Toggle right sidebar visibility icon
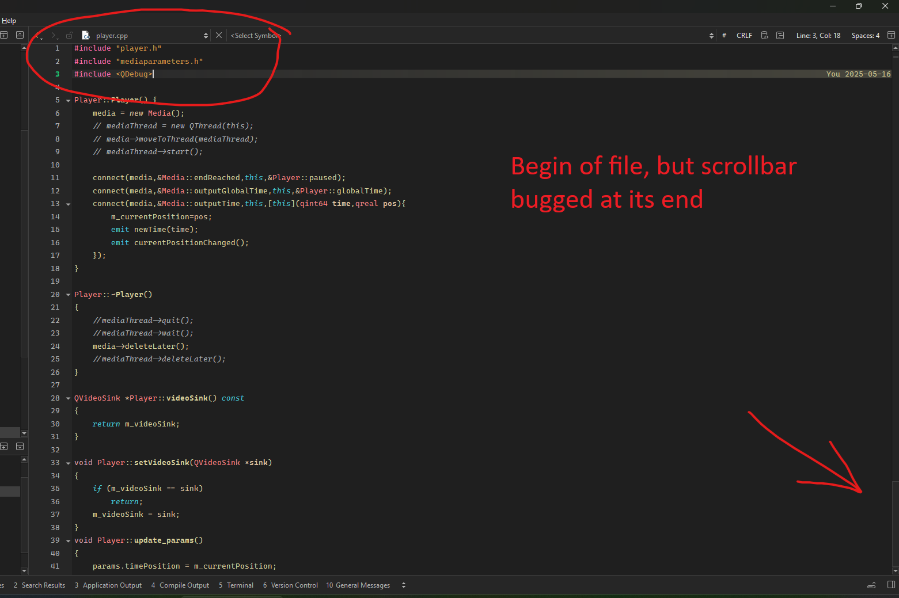The width and height of the screenshot is (899, 598). click(x=891, y=585)
